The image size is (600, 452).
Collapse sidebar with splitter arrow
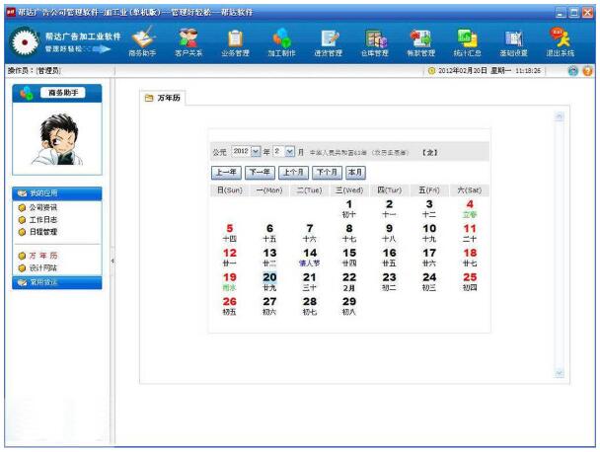(112, 261)
